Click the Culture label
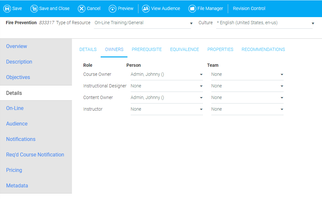The width and height of the screenshot is (322, 199). [205, 23]
